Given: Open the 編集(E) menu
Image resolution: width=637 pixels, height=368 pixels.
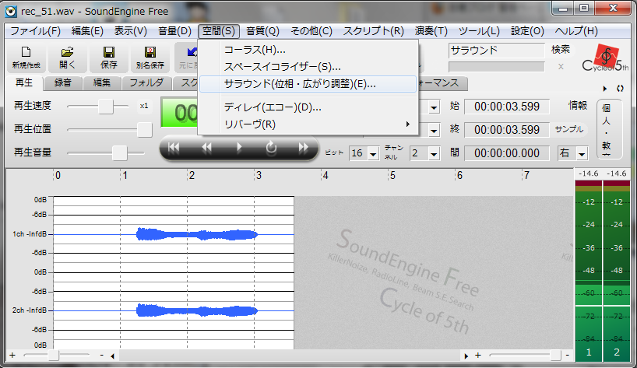Looking at the screenshot, I should tap(87, 31).
